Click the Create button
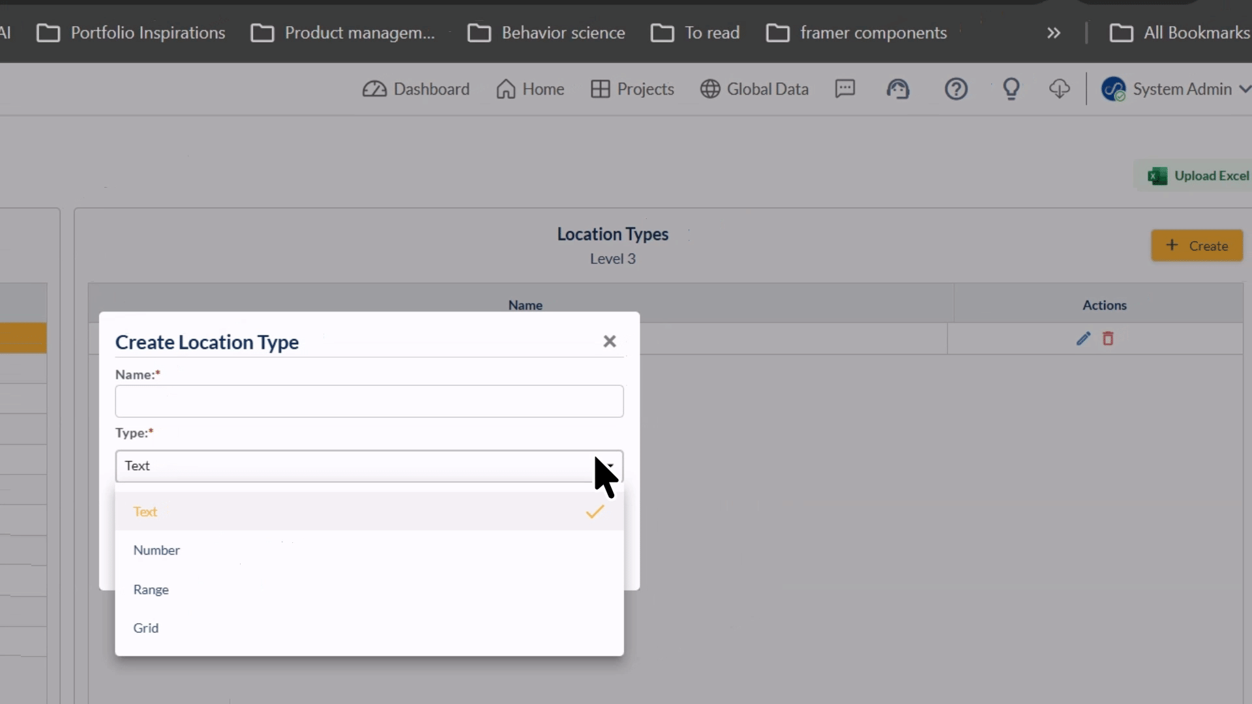This screenshot has width=1252, height=704. (x=1197, y=246)
